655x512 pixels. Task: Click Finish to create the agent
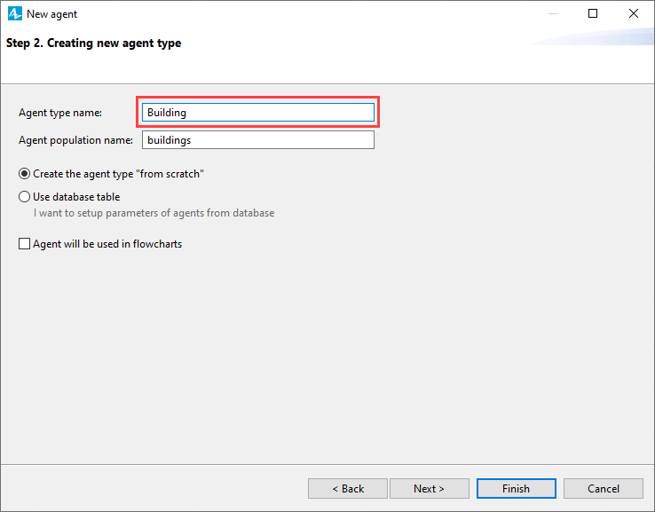[x=516, y=488]
